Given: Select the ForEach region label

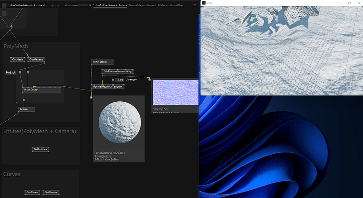Looking at the screenshot, I should (x=10, y=72).
